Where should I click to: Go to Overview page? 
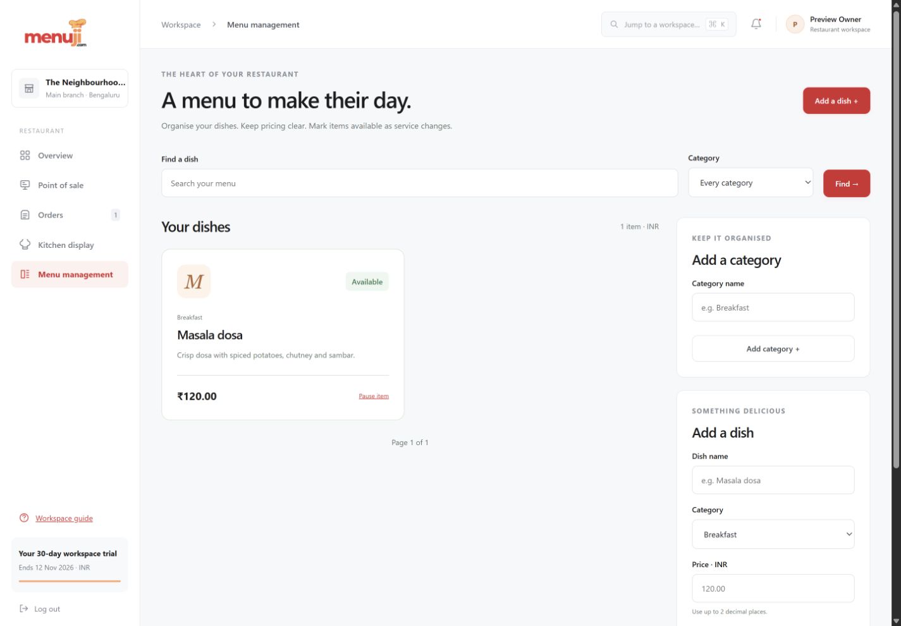[70, 156]
